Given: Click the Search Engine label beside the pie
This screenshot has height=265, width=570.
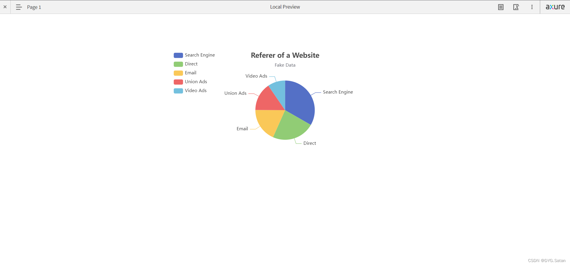Looking at the screenshot, I should [338, 92].
